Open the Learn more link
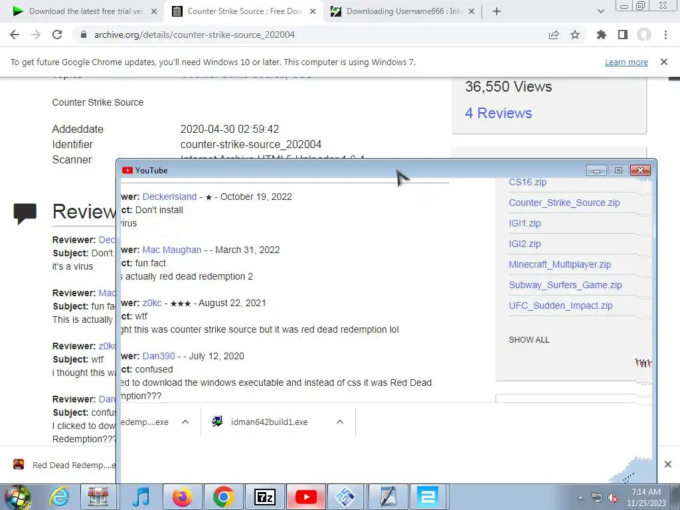The width and height of the screenshot is (680, 510). (x=626, y=62)
